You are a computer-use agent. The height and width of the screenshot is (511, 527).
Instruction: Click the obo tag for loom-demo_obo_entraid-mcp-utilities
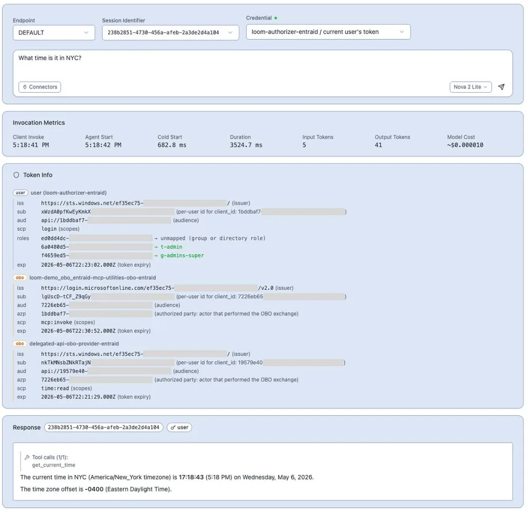tap(20, 277)
